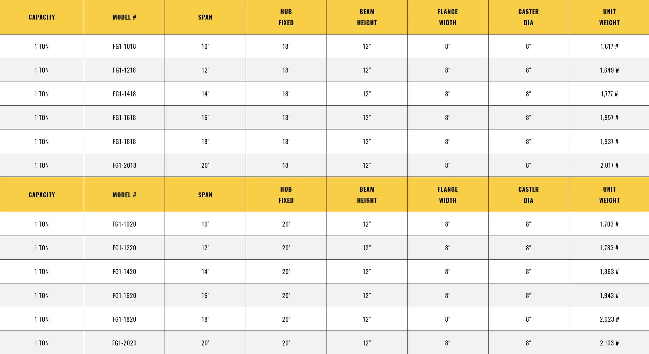Click the 1,943 # unit weight value
This screenshot has width=649, height=354.
coord(609,296)
